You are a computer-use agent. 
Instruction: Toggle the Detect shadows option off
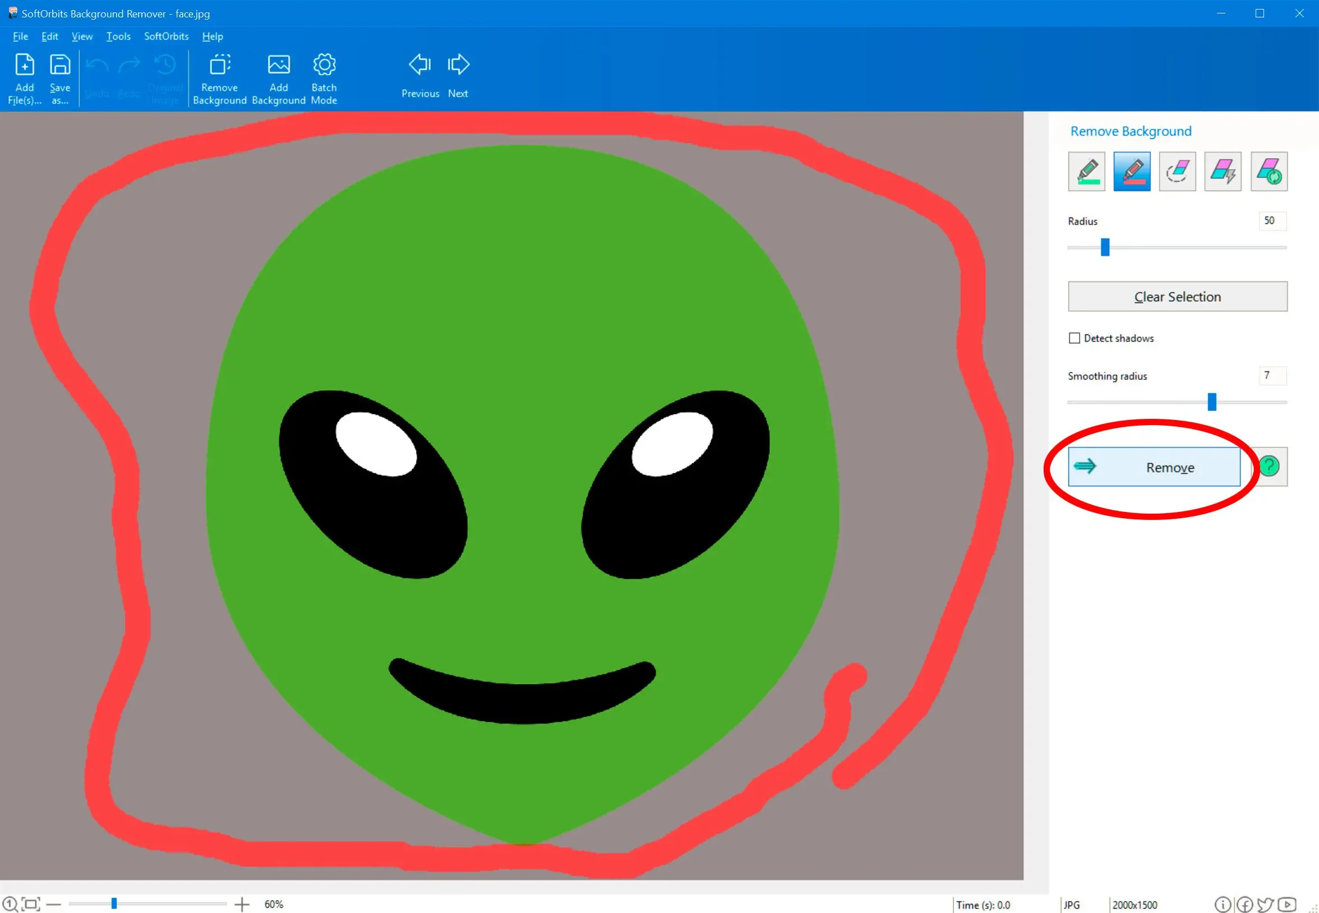click(x=1073, y=338)
